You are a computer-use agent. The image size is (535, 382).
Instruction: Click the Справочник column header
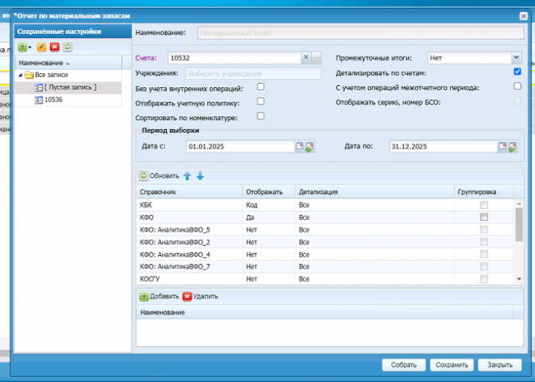tap(189, 192)
